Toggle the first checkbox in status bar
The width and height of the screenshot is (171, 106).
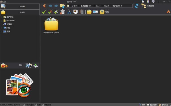click(24, 105)
